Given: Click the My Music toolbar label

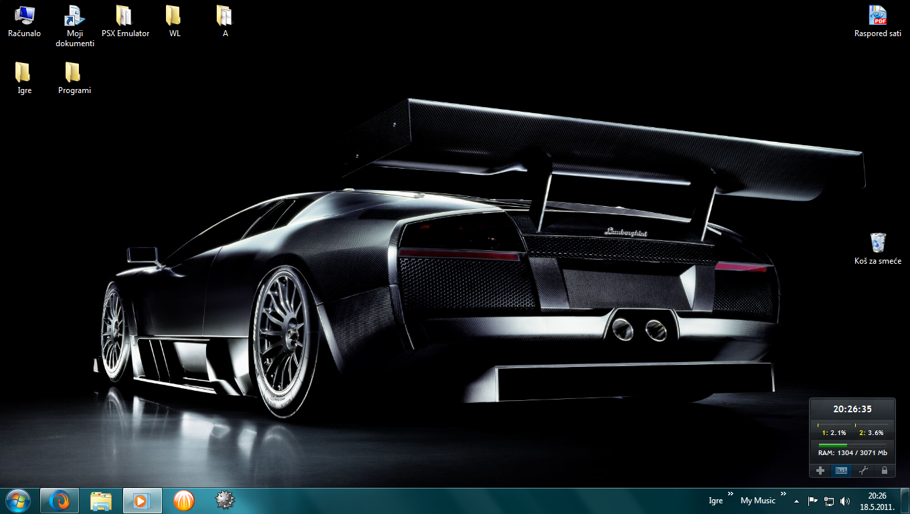Looking at the screenshot, I should 758,501.
